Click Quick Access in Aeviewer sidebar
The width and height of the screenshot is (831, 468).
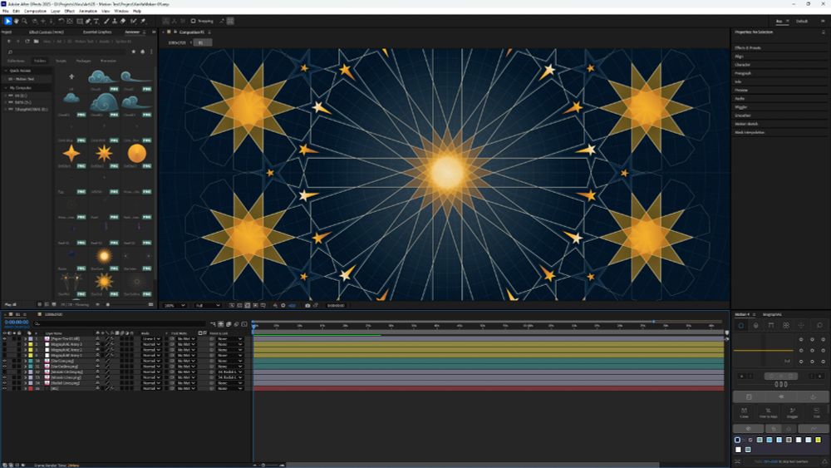coord(20,71)
